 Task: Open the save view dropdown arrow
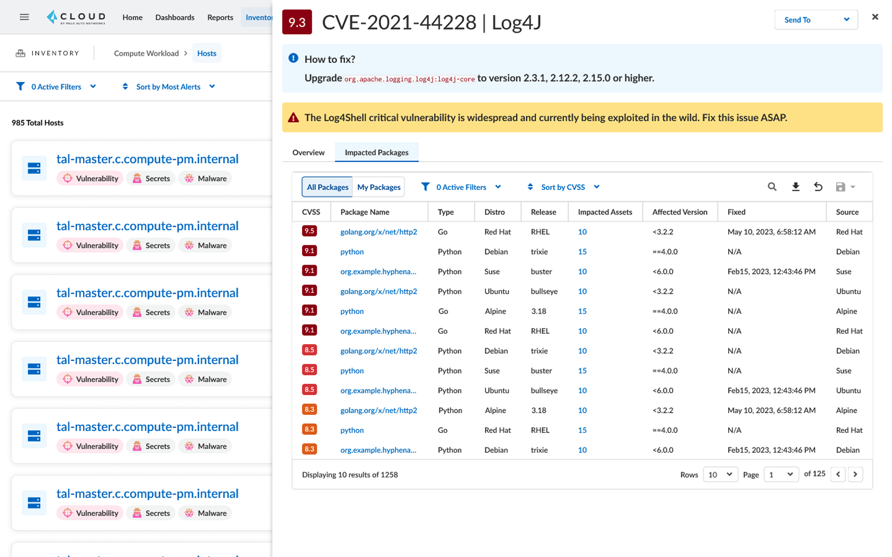click(x=853, y=187)
